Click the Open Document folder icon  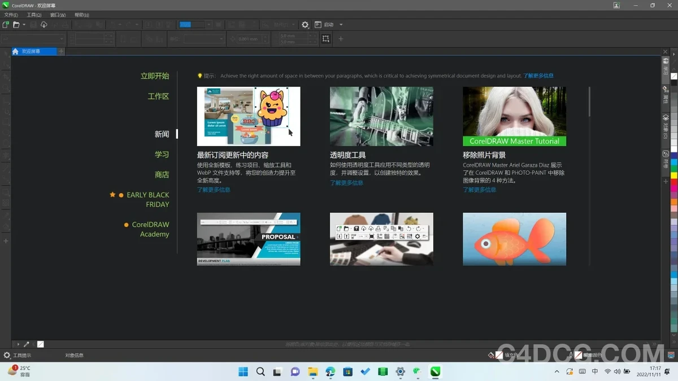click(x=16, y=24)
